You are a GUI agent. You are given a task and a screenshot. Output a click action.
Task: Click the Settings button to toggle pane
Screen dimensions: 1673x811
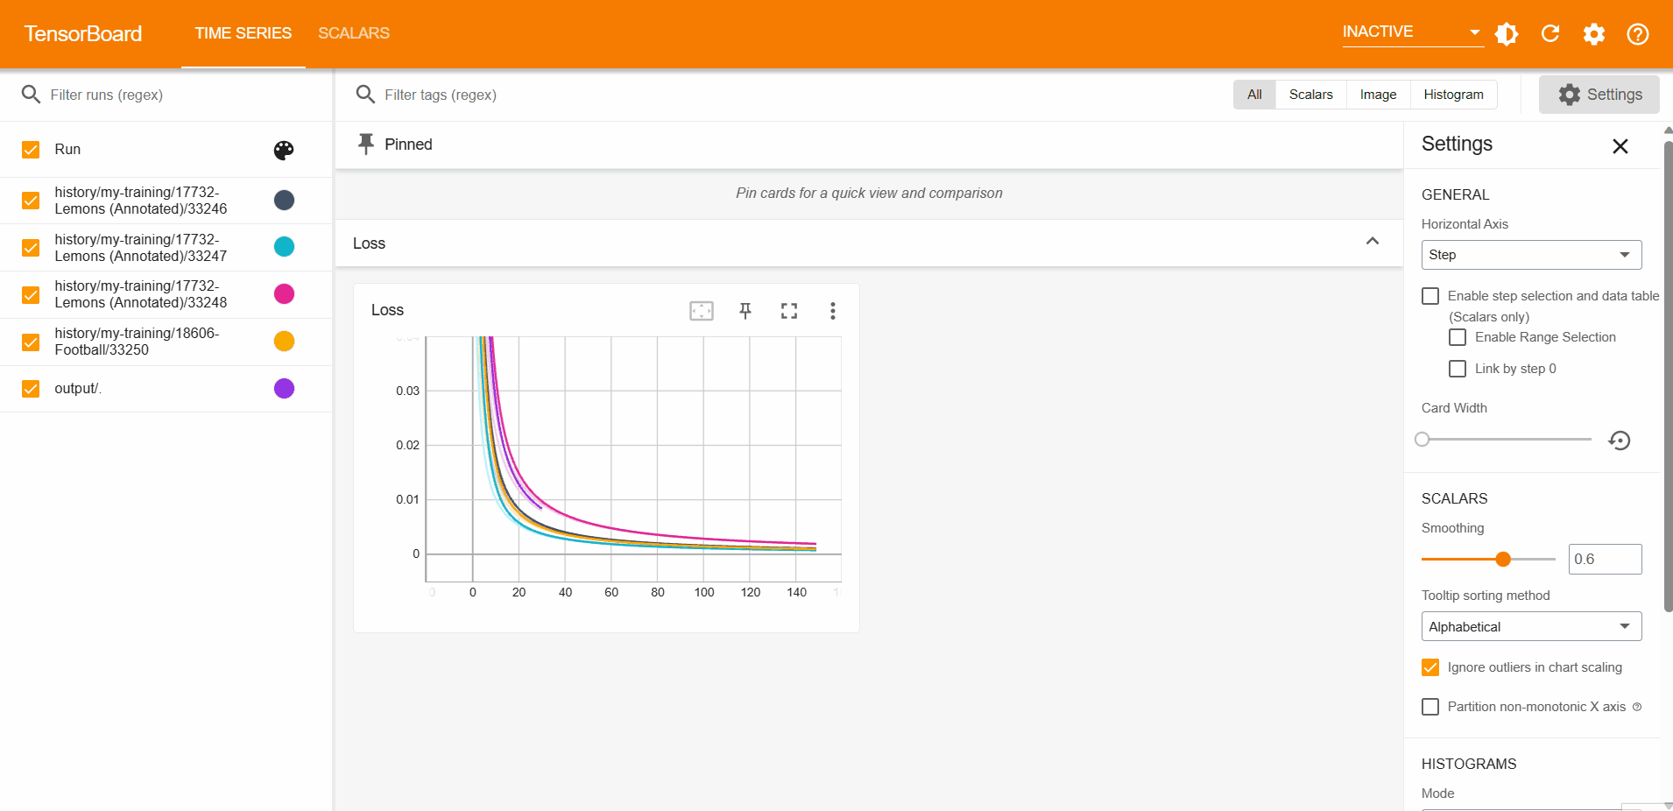coord(1599,95)
